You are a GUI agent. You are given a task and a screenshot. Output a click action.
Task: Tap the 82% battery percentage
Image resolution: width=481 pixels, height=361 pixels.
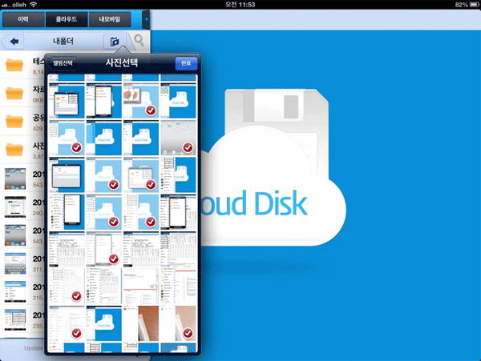point(462,5)
